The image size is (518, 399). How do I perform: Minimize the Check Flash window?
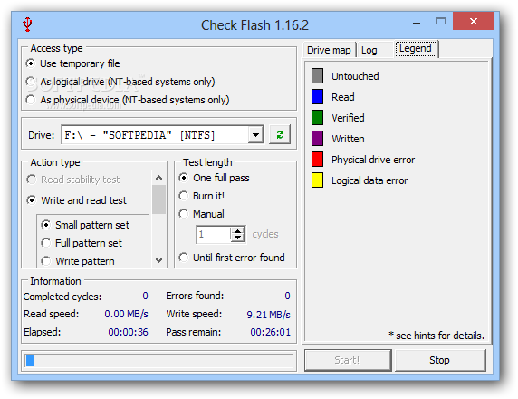[x=417, y=24]
